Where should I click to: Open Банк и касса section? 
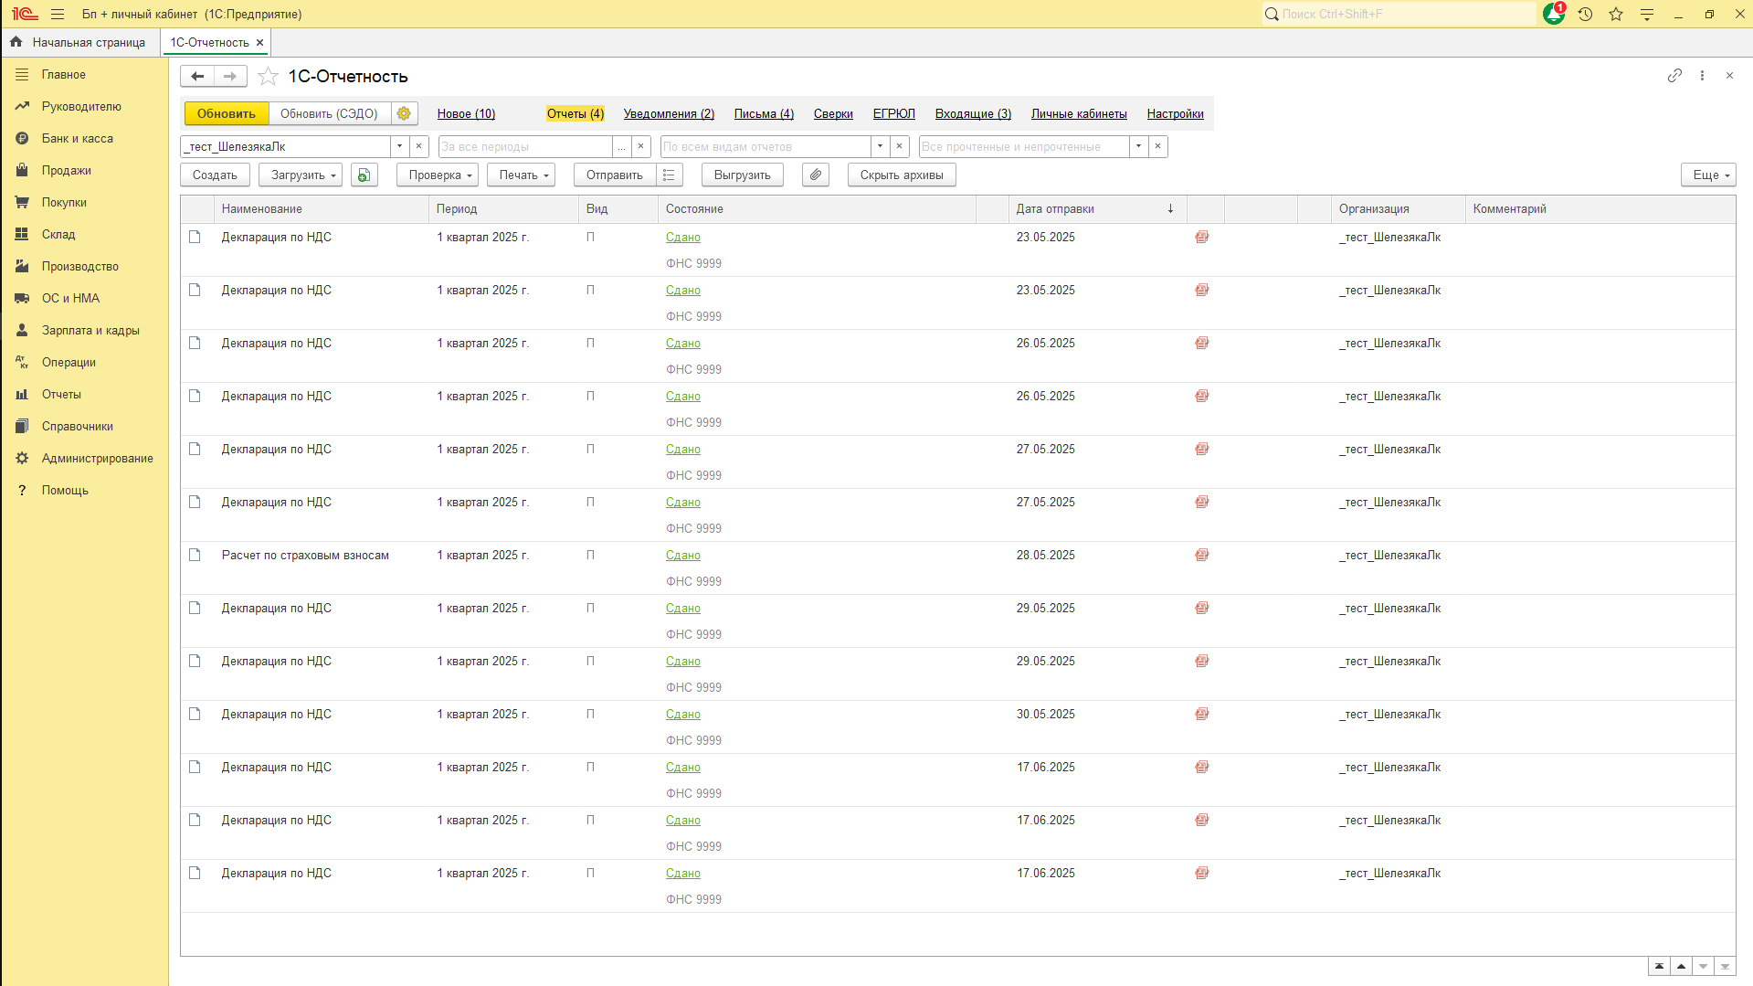[84, 138]
